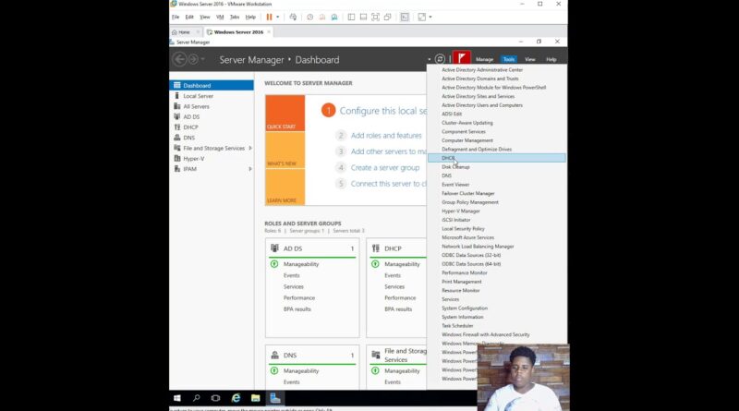Expand File and Storage Services arrow
Screen dimensions: 739x411
click(x=250, y=148)
